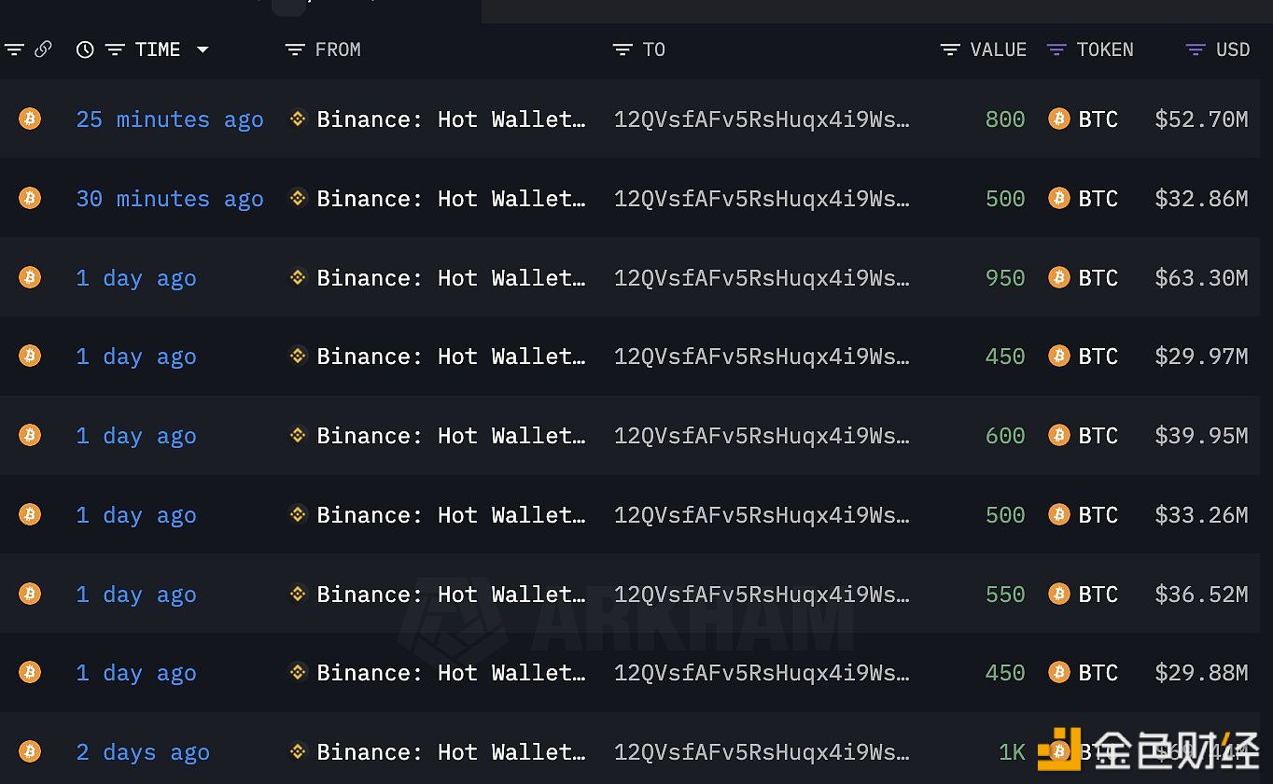Click the Bitcoin chain icon in the $36.52M row

[30, 594]
